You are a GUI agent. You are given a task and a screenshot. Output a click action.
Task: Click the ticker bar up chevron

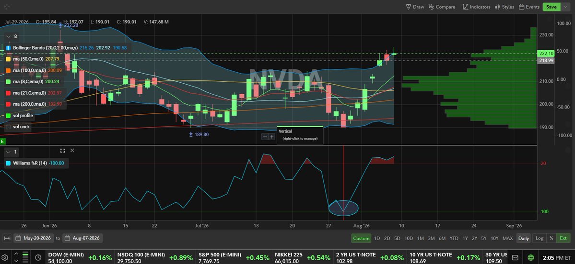pyautogui.click(x=16, y=254)
